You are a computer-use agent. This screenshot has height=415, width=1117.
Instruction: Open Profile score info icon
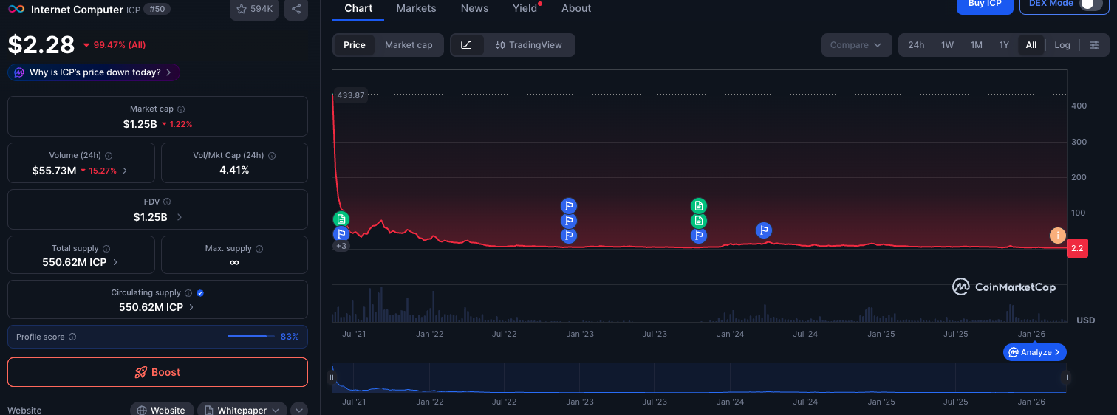pos(72,337)
